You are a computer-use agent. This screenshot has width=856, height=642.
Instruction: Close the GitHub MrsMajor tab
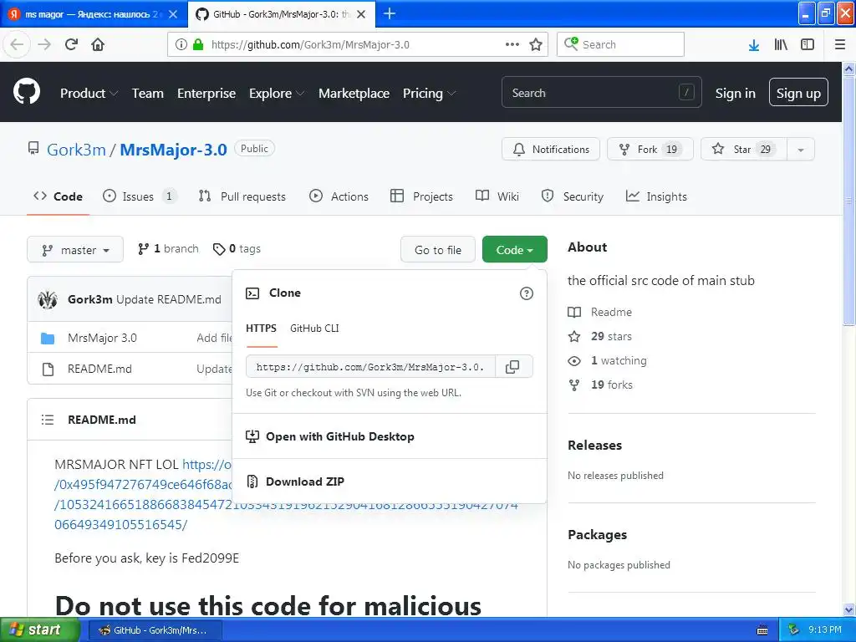click(361, 14)
